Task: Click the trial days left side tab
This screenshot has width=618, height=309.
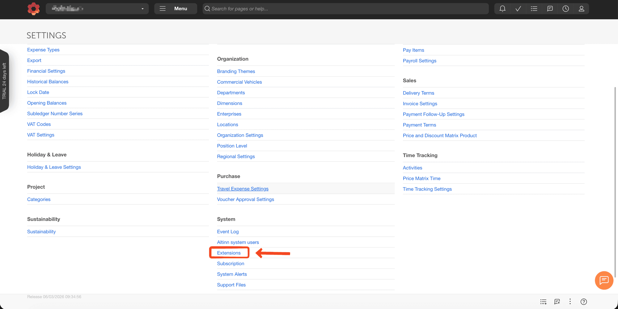Action: click(x=4, y=81)
